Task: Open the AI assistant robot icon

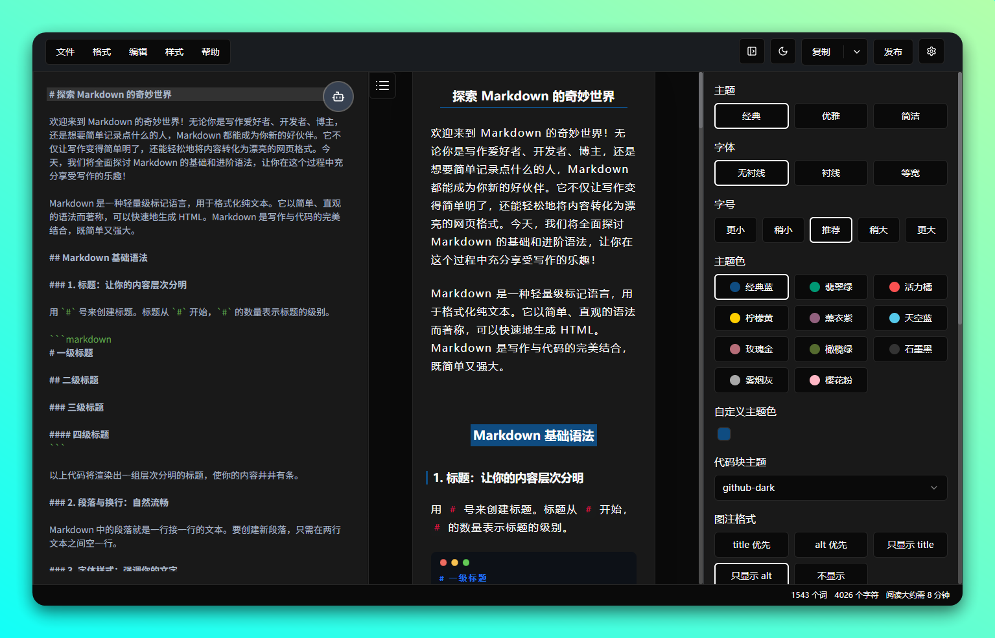Action: [x=338, y=97]
